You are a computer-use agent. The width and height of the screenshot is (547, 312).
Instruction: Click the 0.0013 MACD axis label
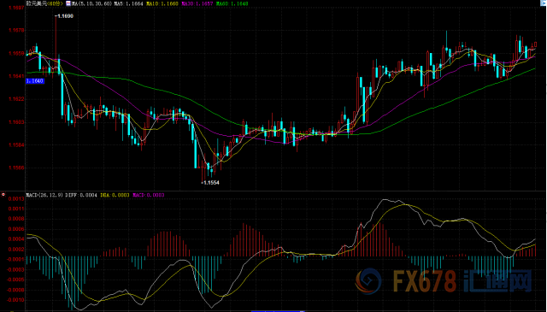click(16, 199)
